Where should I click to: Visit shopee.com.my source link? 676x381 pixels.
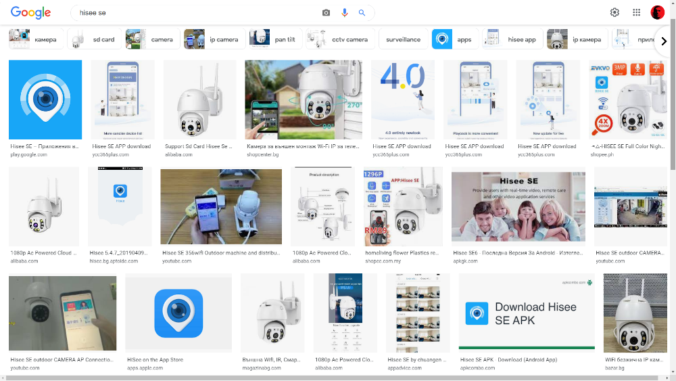click(x=383, y=261)
